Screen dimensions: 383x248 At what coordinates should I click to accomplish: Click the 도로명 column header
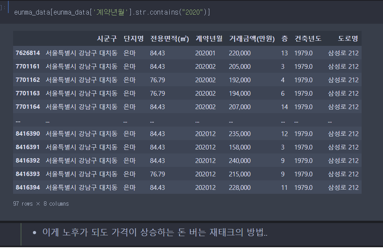[348, 38]
